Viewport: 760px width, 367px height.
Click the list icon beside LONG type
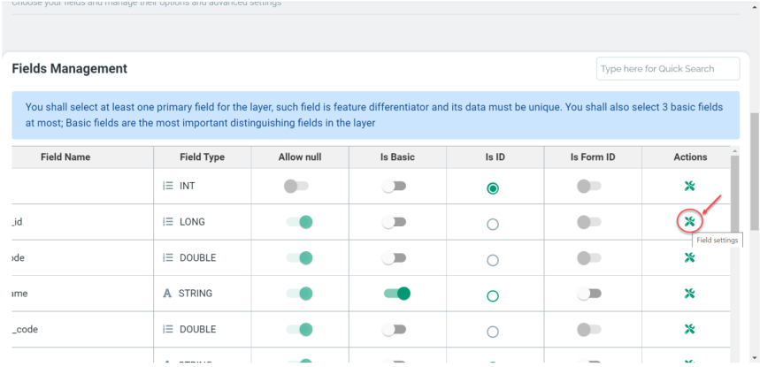168,222
